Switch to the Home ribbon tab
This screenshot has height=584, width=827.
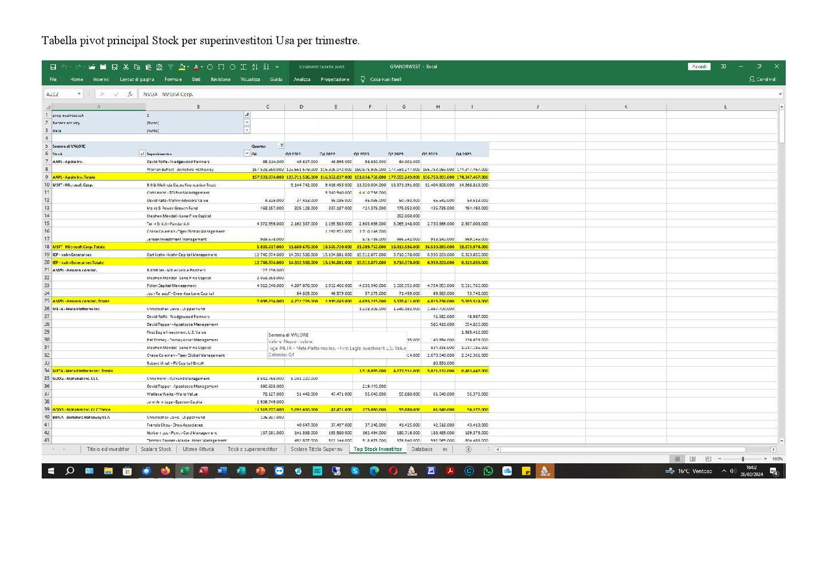click(x=77, y=80)
